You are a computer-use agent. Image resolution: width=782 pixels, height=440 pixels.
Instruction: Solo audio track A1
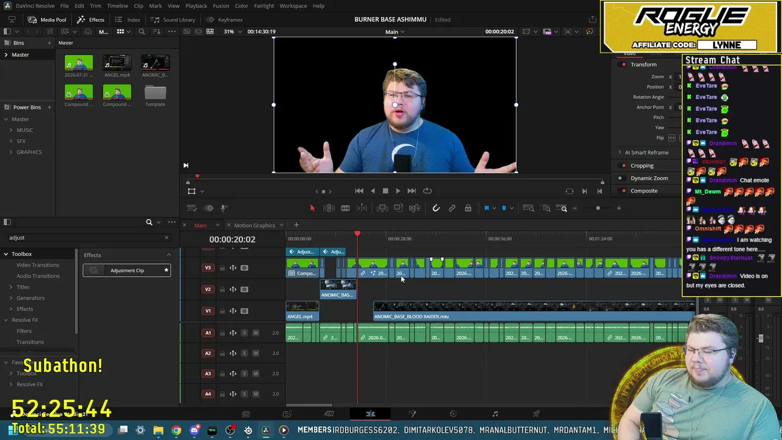[244, 333]
